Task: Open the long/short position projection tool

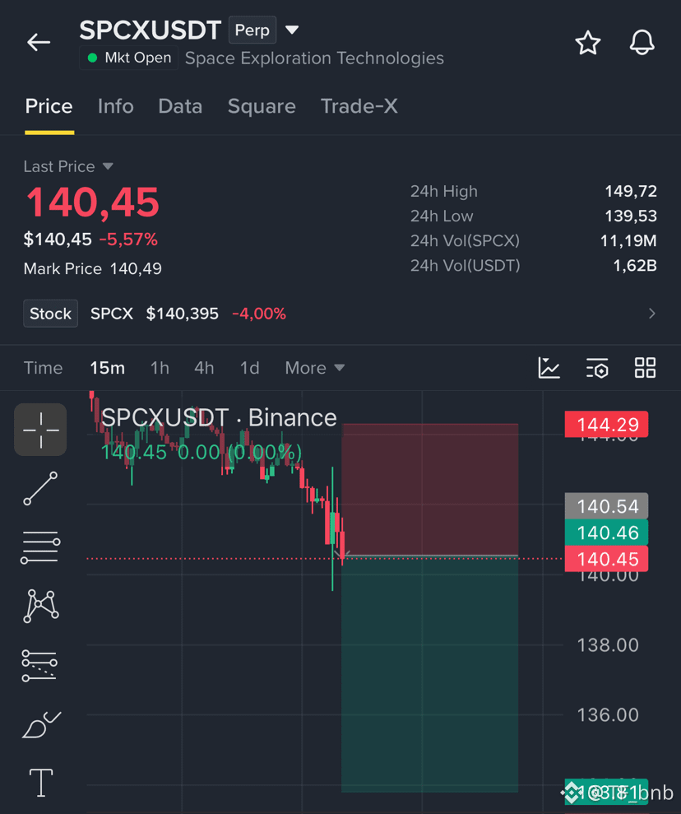Action: tap(40, 666)
